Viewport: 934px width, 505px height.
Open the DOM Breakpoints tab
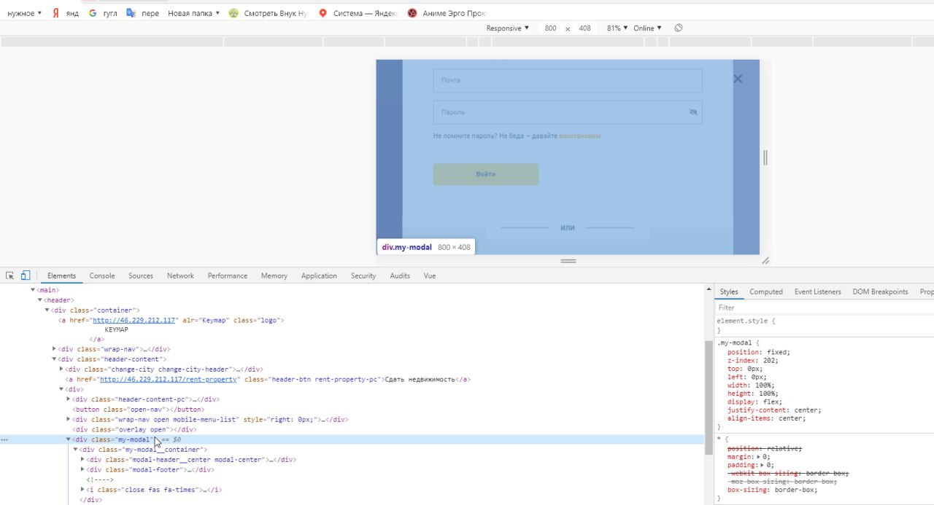tap(880, 291)
